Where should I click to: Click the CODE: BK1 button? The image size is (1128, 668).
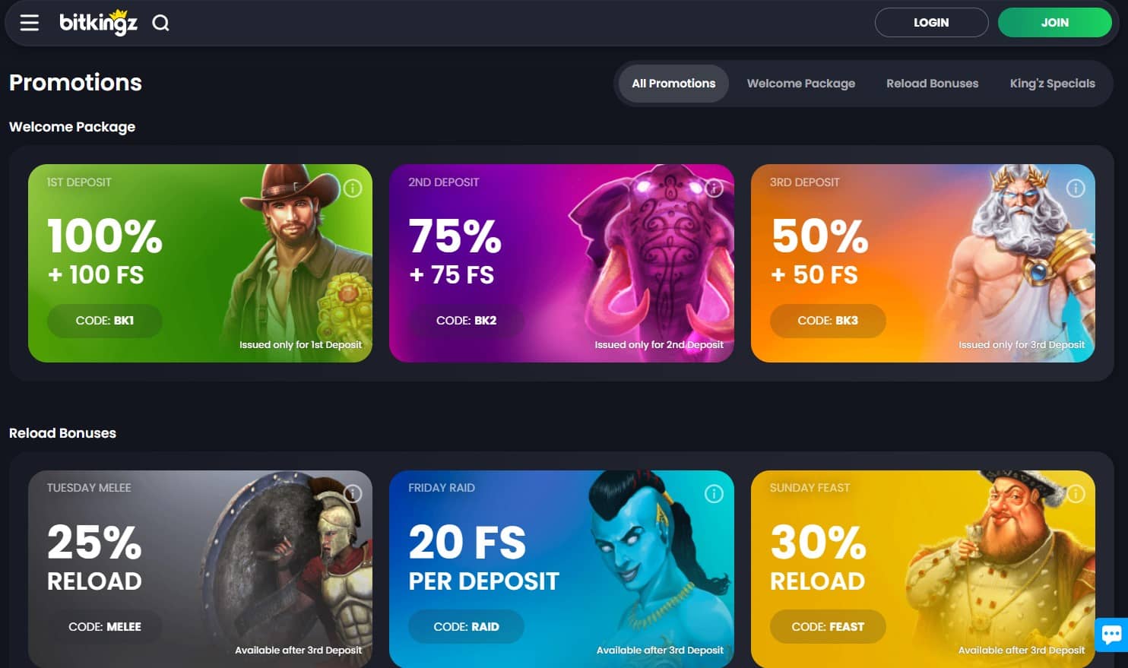[x=105, y=321]
